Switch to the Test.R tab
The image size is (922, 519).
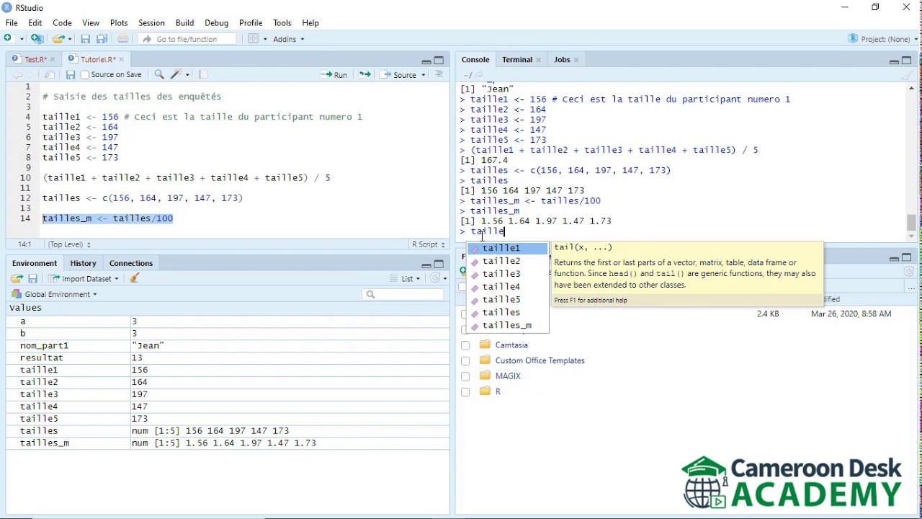click(x=35, y=60)
